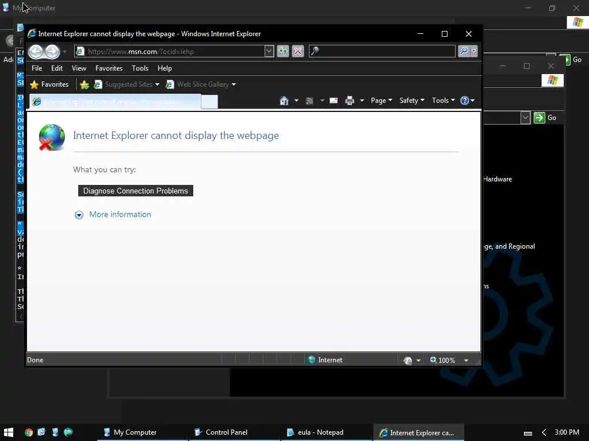Click Internet Explorer taskbar button

click(x=419, y=432)
